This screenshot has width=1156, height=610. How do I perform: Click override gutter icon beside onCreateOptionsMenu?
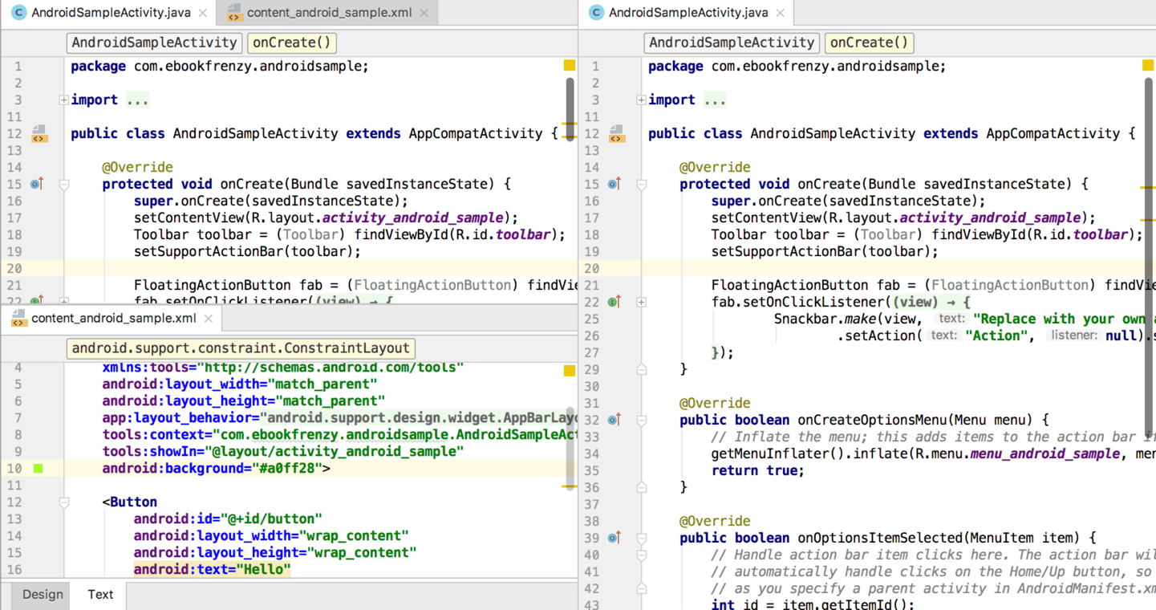pyautogui.click(x=614, y=420)
